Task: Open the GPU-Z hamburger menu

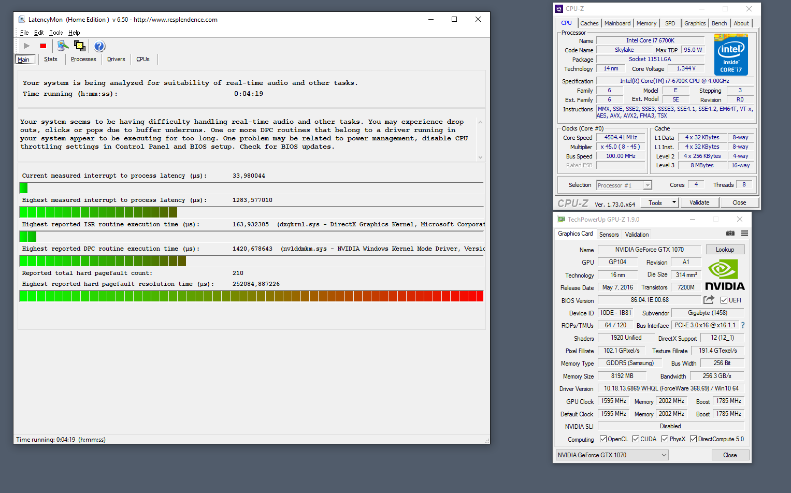Action: tap(744, 234)
